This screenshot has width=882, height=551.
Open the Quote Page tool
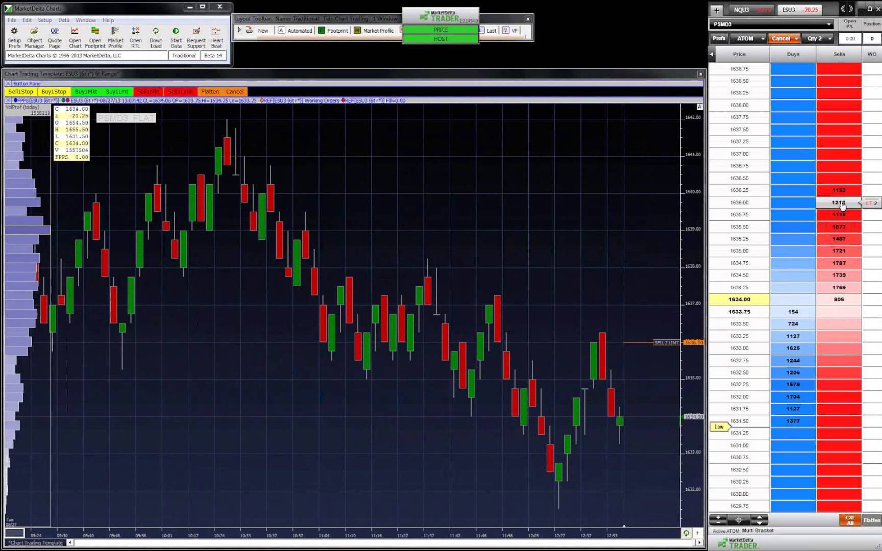point(55,37)
